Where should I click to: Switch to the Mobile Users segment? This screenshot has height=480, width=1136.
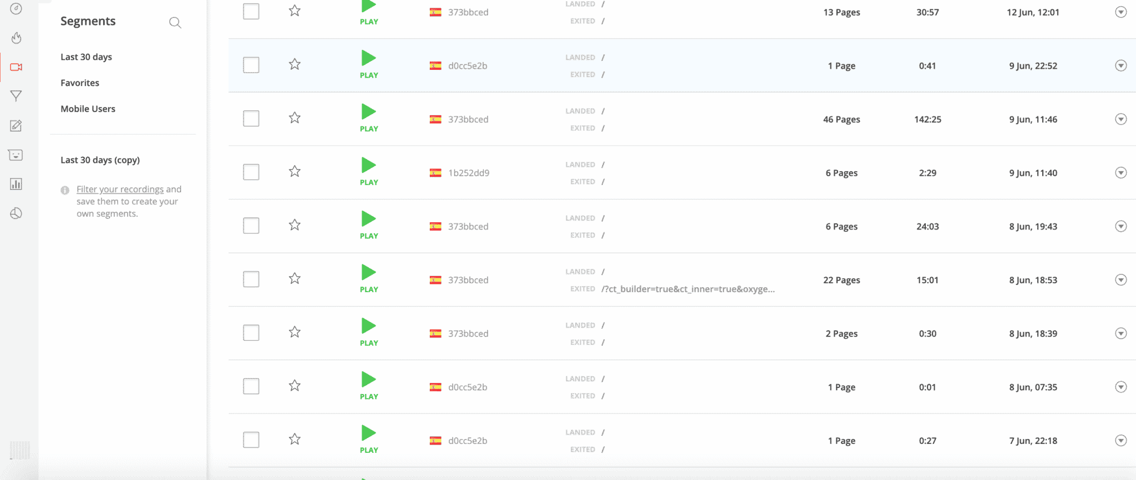coord(88,109)
